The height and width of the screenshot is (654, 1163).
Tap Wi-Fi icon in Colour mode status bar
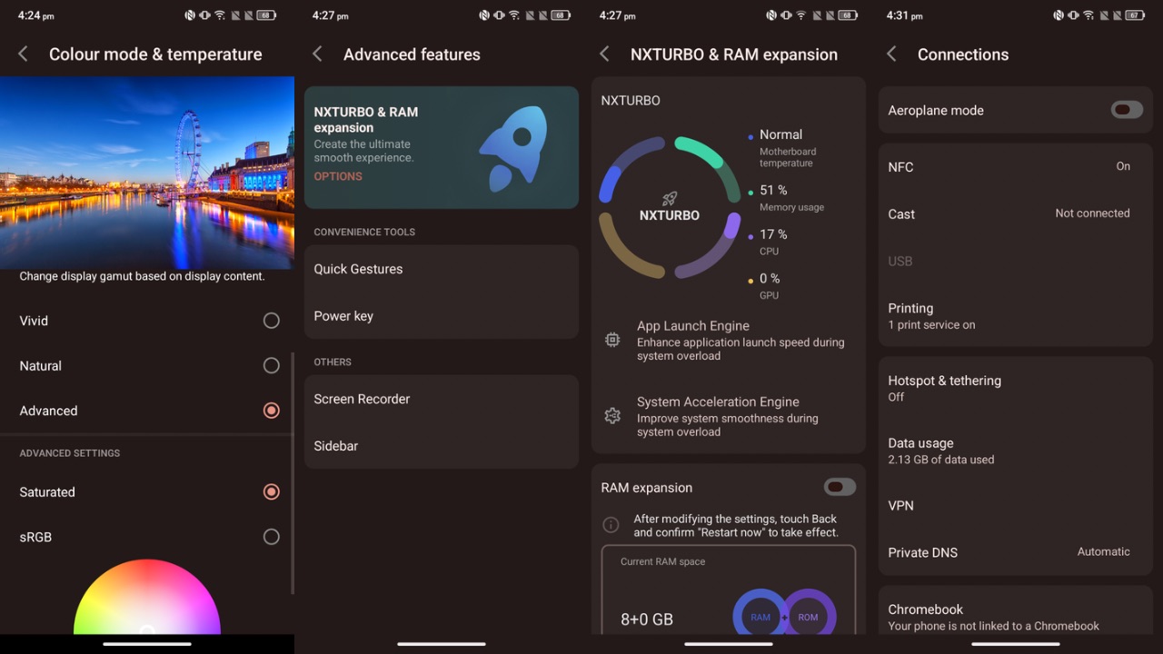pos(220,15)
